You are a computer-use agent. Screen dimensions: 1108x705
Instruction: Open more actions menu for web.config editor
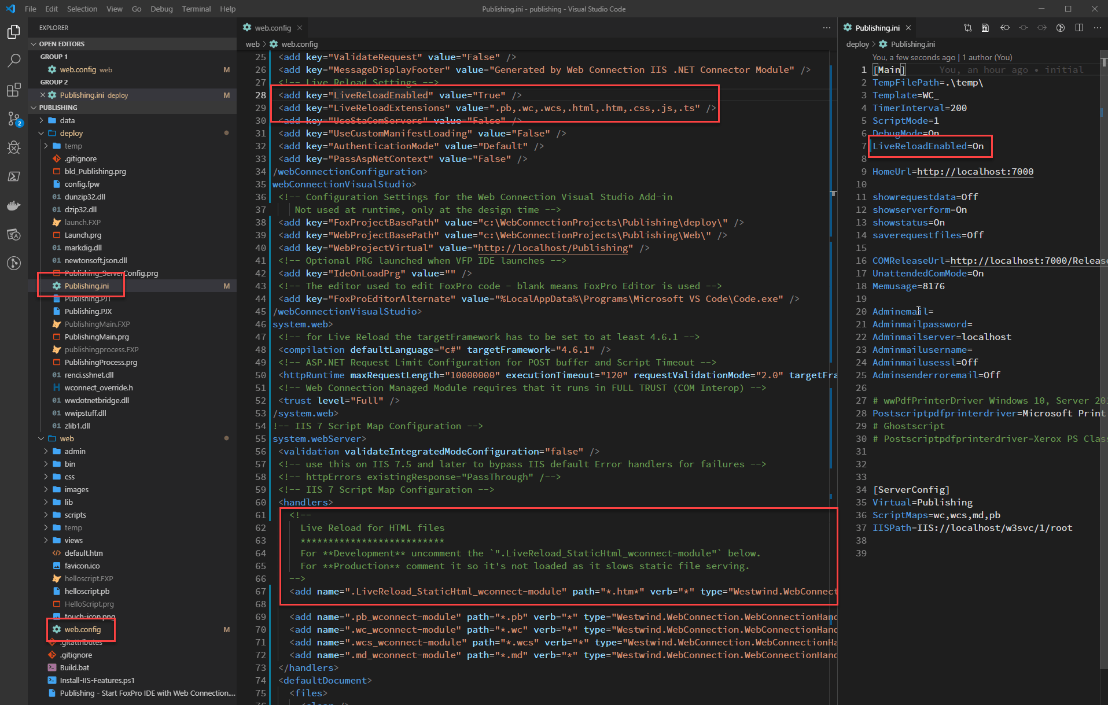(x=826, y=28)
